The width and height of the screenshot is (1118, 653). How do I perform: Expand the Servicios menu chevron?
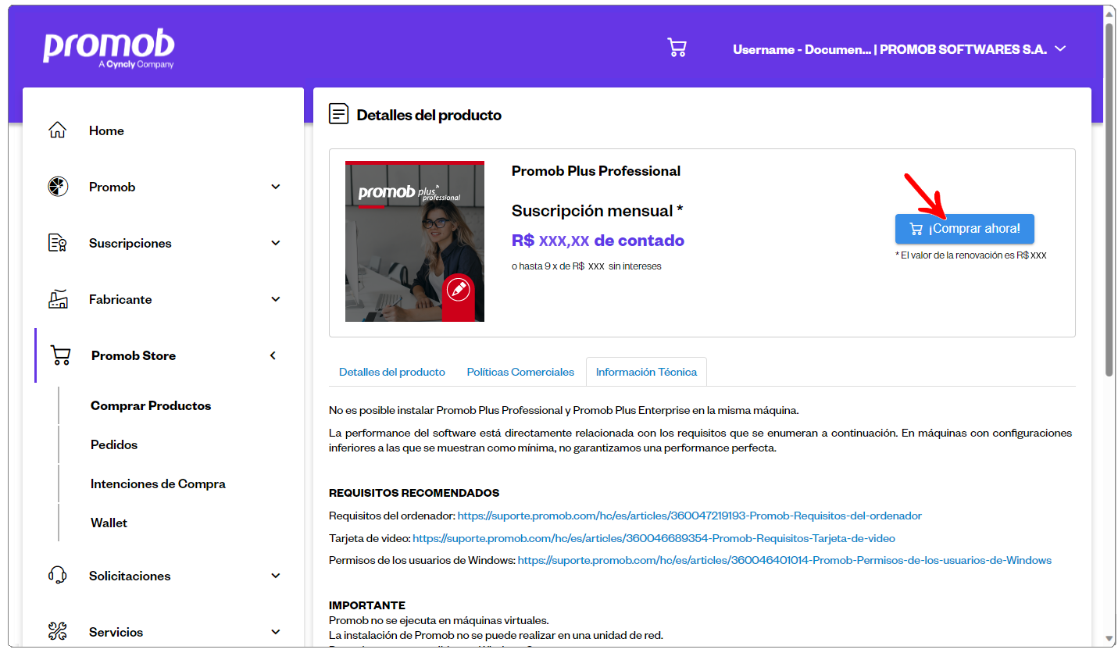275,632
